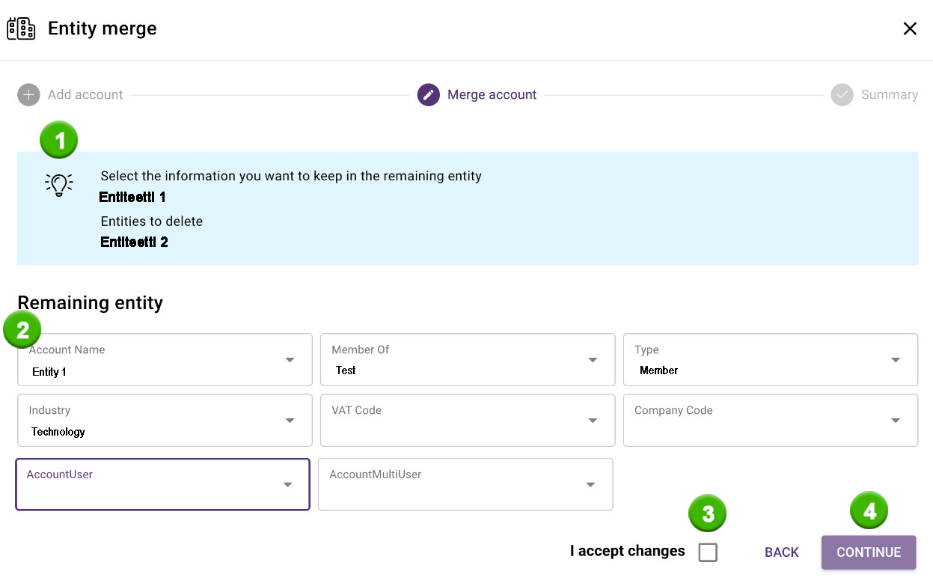
Task: Click the Entity merge building icon
Action: 20,28
